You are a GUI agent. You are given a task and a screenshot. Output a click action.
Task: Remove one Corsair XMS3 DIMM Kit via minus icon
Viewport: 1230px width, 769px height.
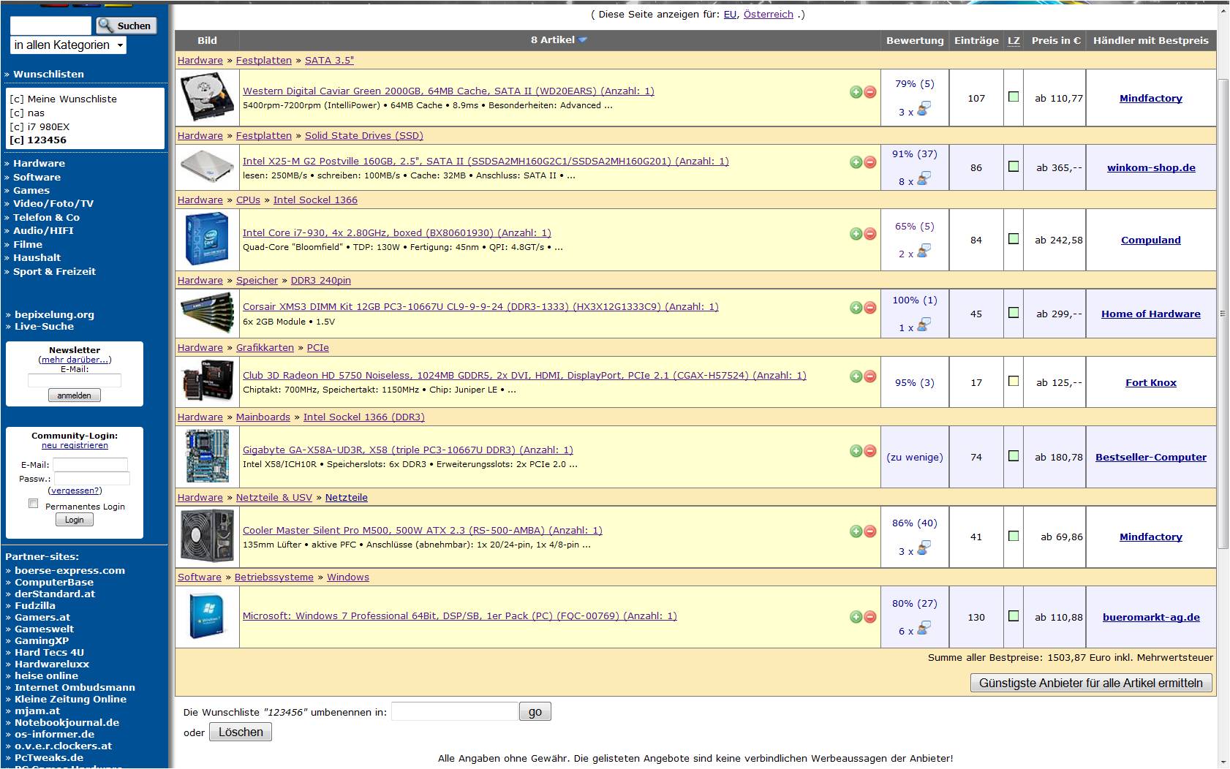[x=869, y=308]
